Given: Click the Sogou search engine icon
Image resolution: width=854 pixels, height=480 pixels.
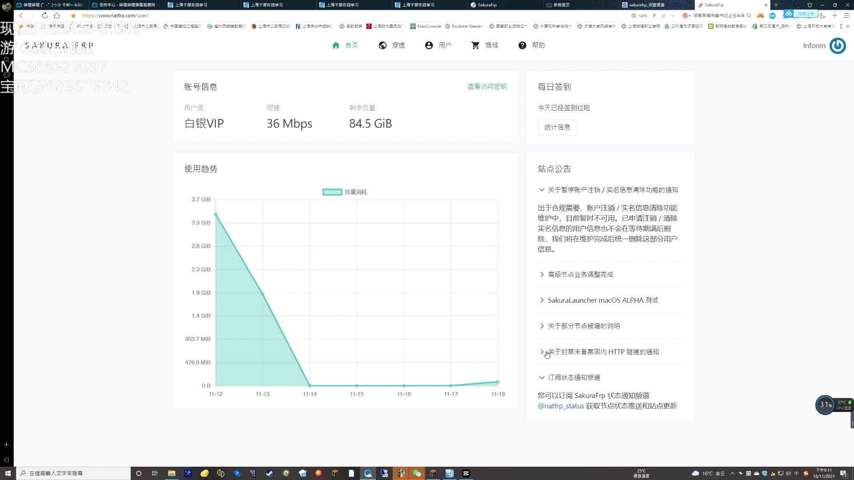Looking at the screenshot, I should pyautogui.click(x=685, y=16).
